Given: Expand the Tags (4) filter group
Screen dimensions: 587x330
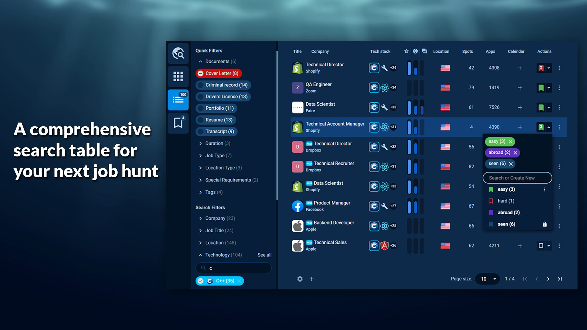Looking at the screenshot, I should pos(211,192).
